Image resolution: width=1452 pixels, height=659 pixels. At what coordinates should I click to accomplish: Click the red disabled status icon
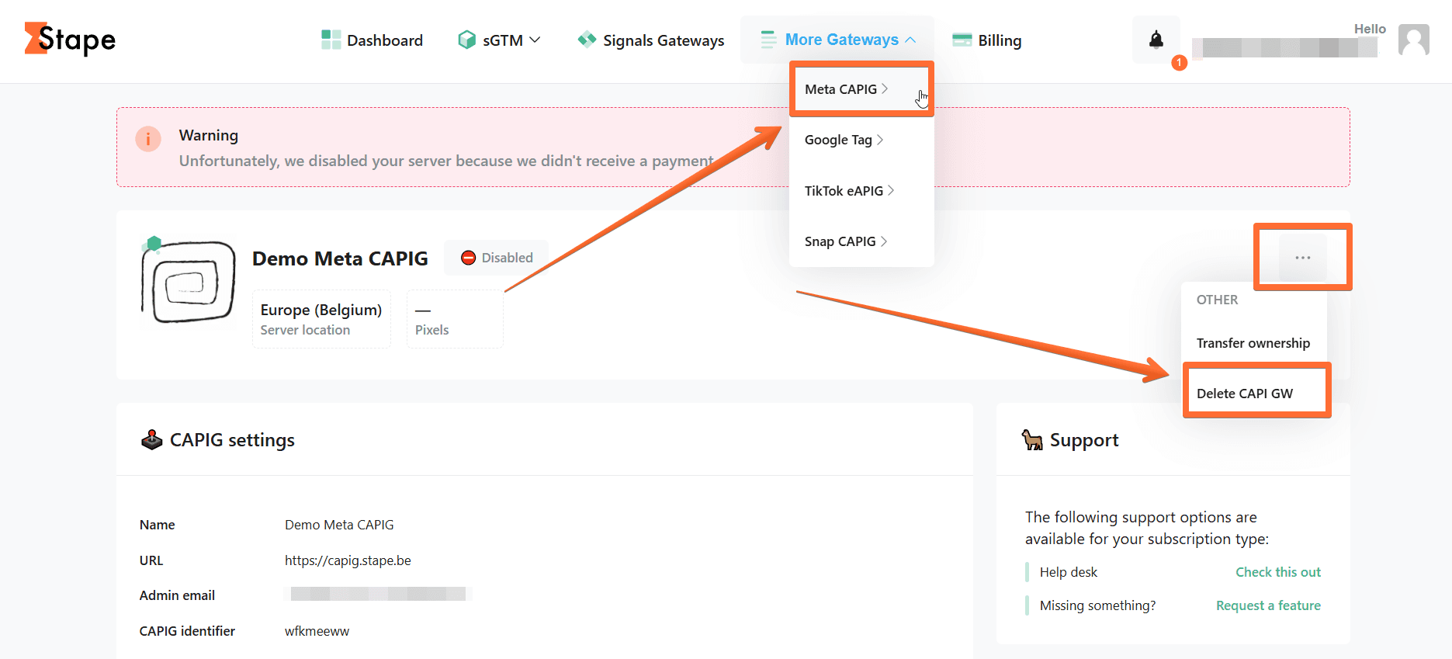(x=468, y=258)
